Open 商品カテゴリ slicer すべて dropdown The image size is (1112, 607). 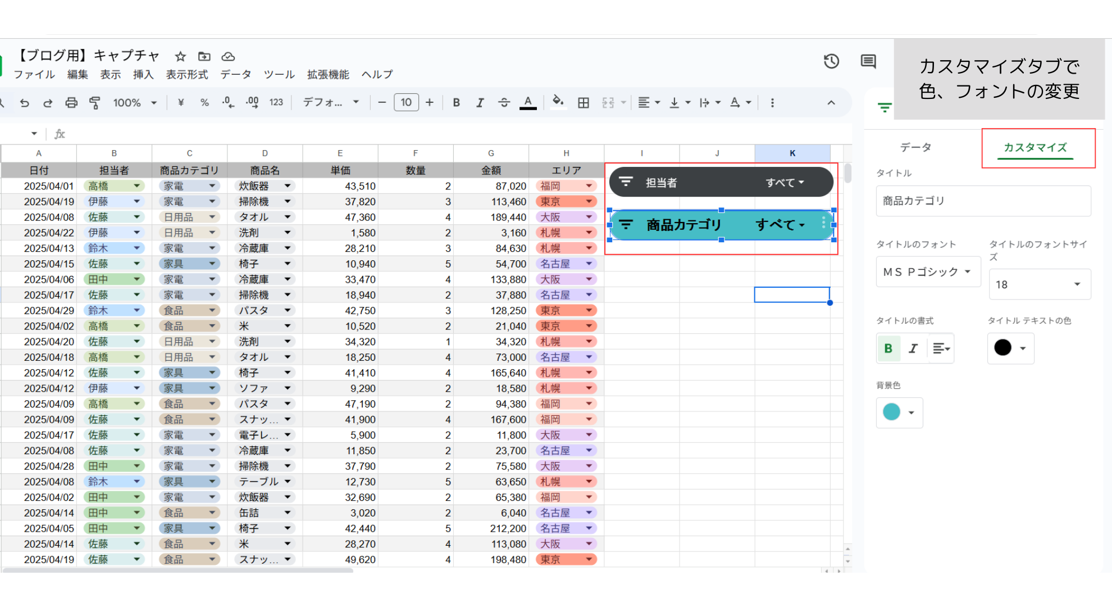(780, 225)
